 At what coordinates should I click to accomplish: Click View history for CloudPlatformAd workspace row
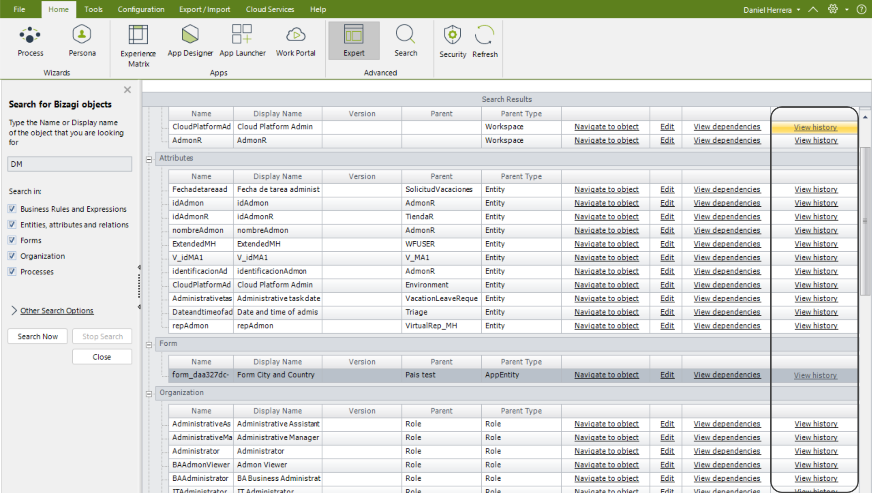pyautogui.click(x=815, y=127)
